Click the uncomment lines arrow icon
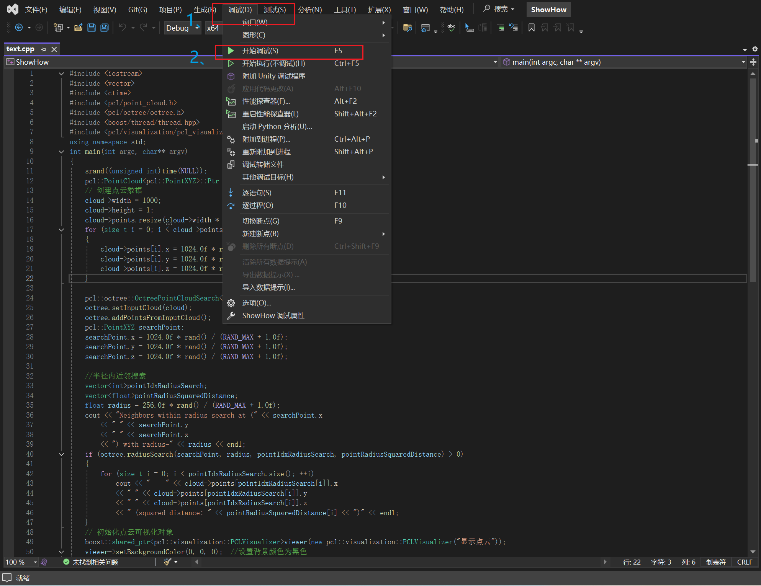The image size is (761, 586). tap(513, 28)
